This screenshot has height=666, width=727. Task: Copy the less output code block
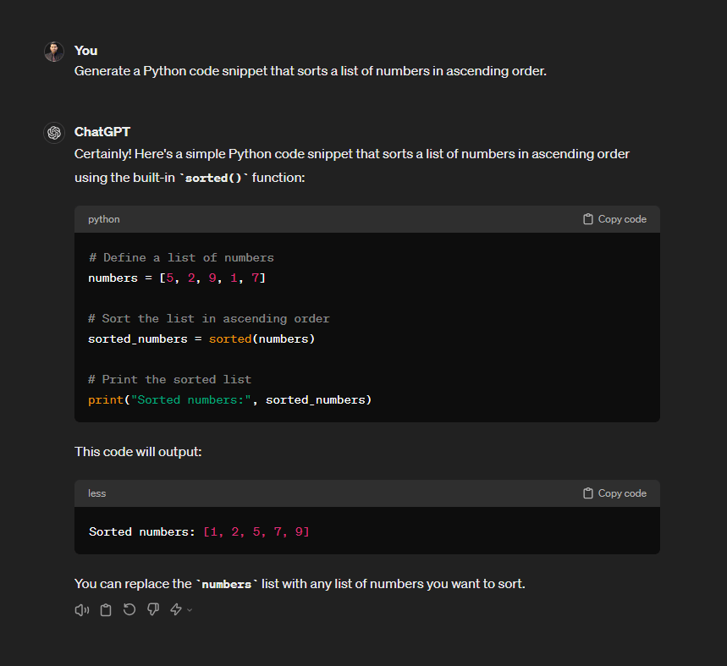tap(614, 493)
